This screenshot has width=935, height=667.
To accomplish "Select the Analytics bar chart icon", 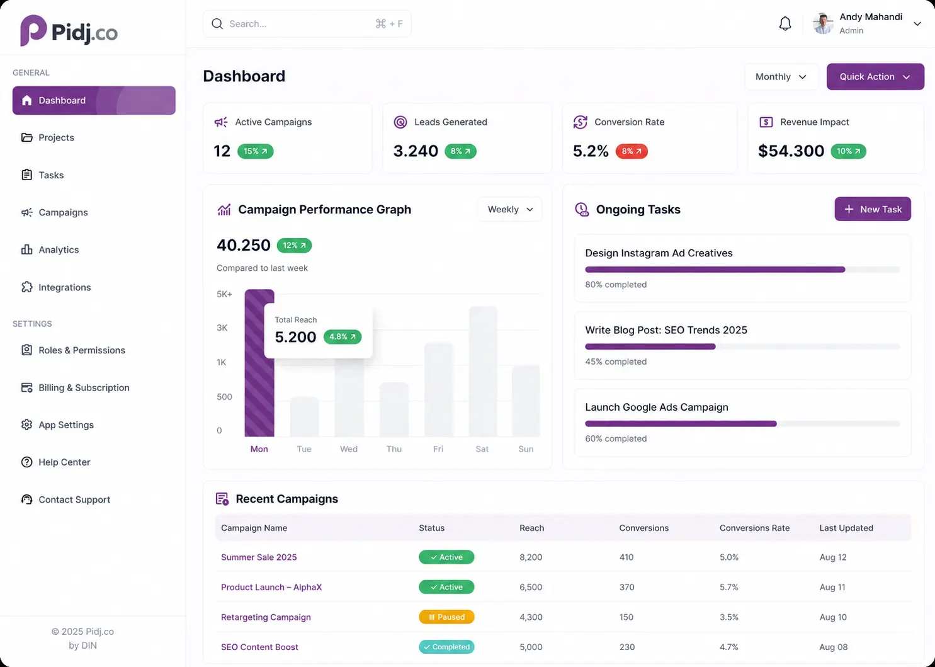I will 26,249.
